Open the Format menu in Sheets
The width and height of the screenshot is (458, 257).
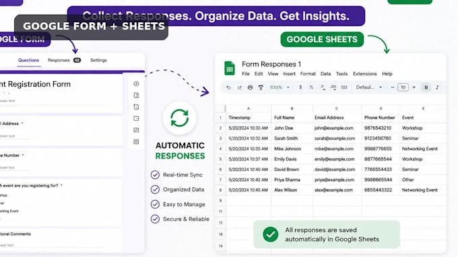point(308,74)
